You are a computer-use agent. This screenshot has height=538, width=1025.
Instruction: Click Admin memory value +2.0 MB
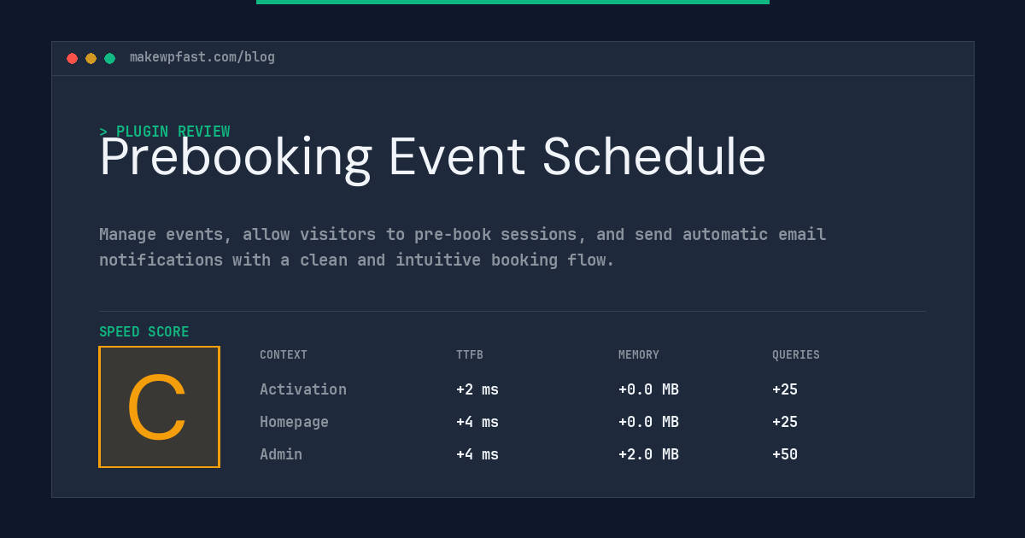[648, 454]
